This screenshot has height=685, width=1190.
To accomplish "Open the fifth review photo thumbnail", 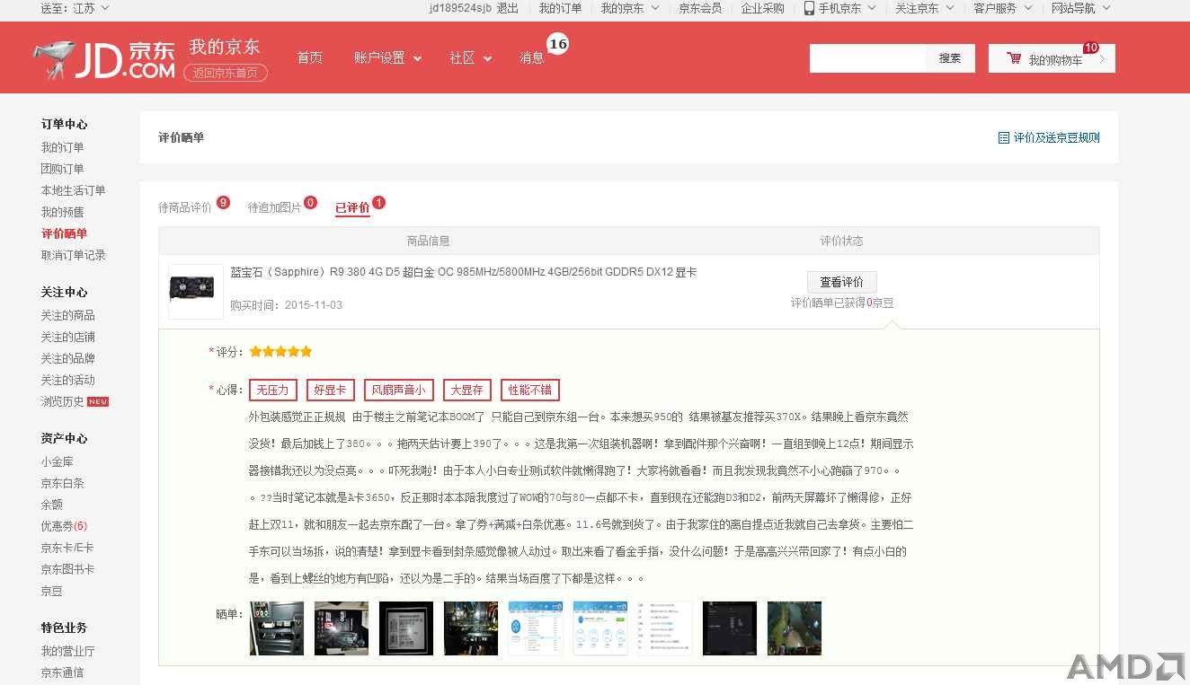I will click(536, 628).
